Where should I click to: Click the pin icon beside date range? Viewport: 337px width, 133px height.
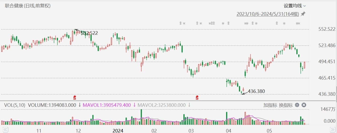coord(303,14)
